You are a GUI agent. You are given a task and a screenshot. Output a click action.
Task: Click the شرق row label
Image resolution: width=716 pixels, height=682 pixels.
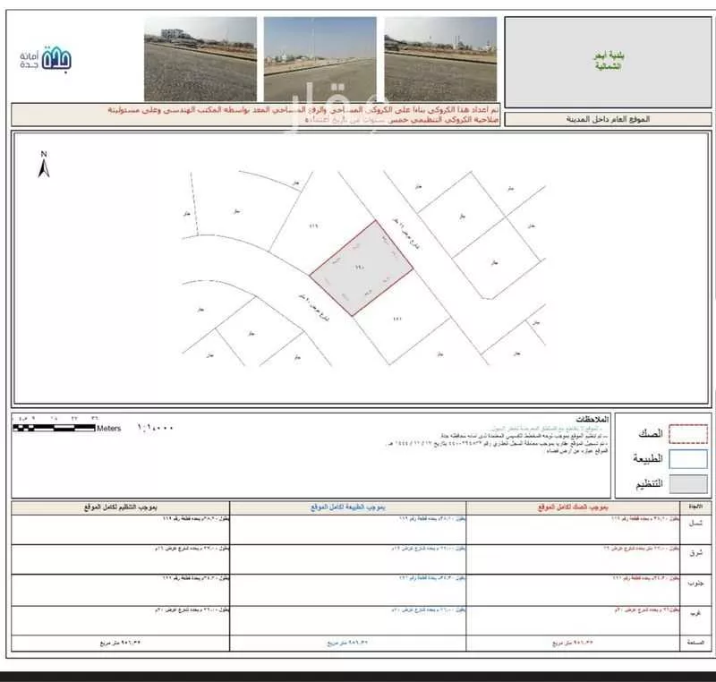pyautogui.click(x=695, y=553)
